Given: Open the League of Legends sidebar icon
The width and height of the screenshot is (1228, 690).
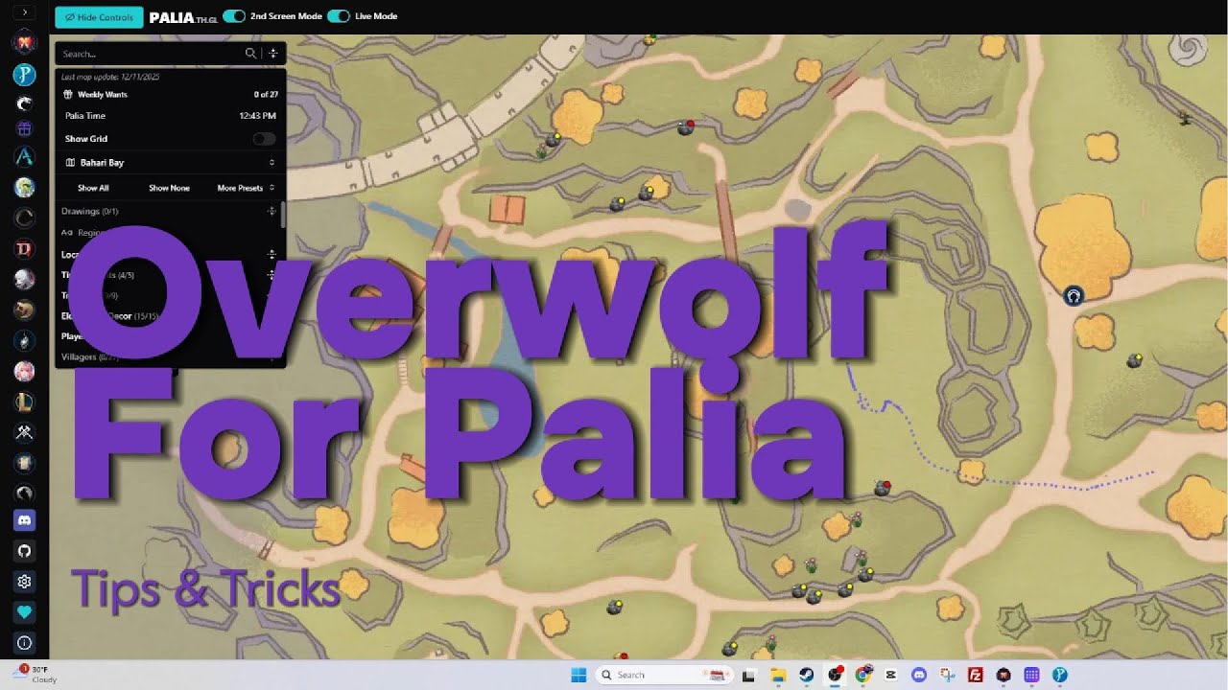Looking at the screenshot, I should (x=24, y=402).
